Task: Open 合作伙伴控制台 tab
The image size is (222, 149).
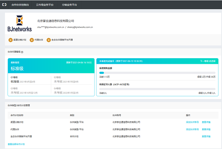Action: coord(20,5)
